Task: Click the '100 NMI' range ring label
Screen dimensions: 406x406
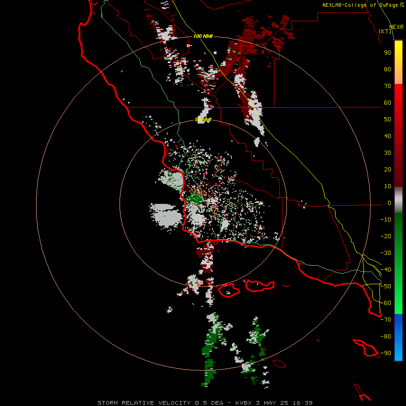Action: tap(203, 36)
